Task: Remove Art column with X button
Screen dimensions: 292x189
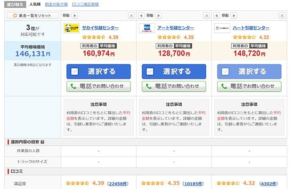Action: point(207,16)
